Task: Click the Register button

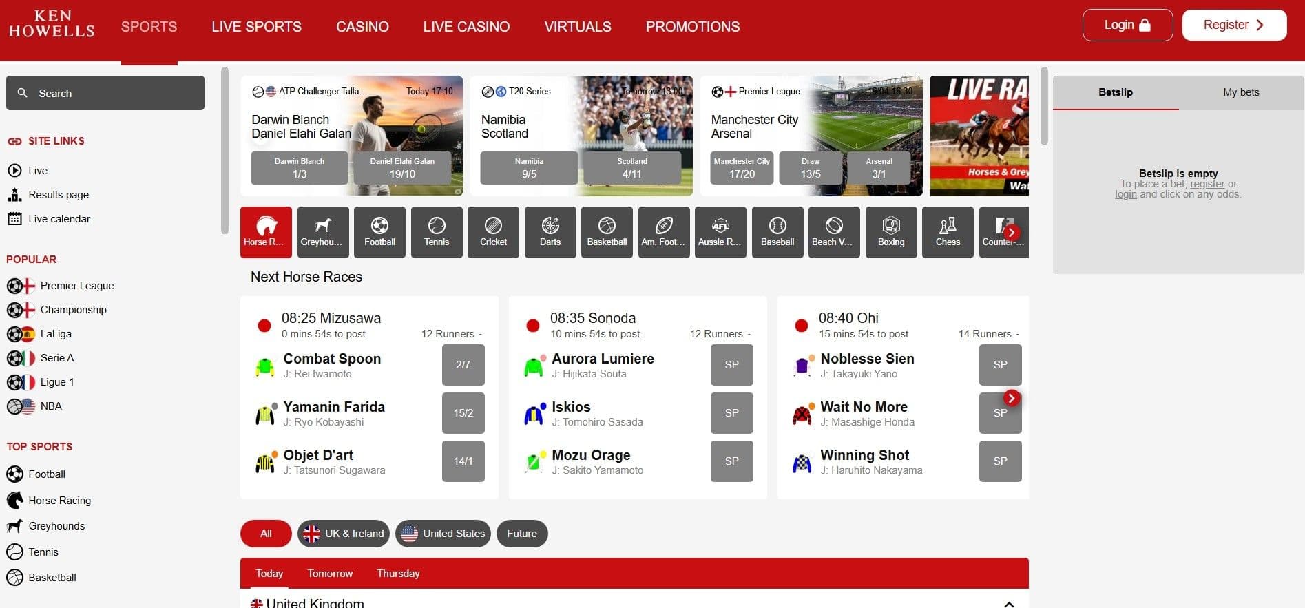Action: pyautogui.click(x=1234, y=25)
